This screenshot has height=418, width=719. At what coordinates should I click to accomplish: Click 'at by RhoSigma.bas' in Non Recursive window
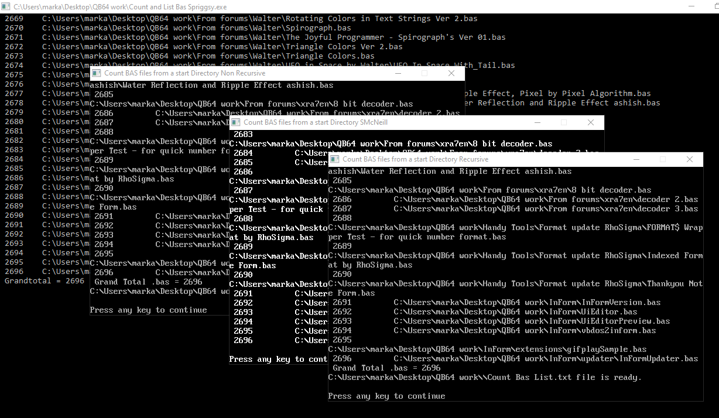[132, 179]
